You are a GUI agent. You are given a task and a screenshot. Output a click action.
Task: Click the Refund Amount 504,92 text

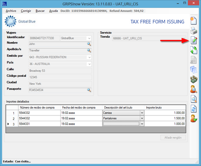coord(126,11)
